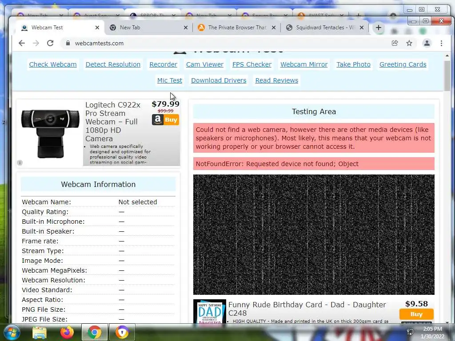Click the noisy black webcam preview area
Viewport: 455px width, 341px height.
314,234
